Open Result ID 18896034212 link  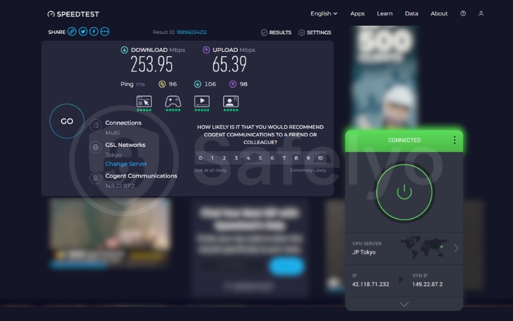[191, 32]
